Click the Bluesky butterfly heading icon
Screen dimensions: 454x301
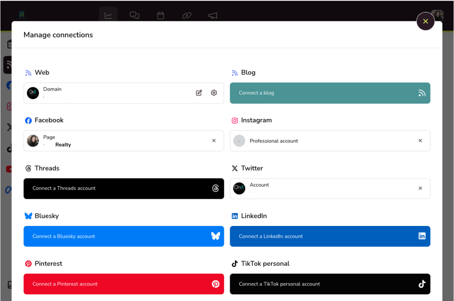[x=28, y=216]
